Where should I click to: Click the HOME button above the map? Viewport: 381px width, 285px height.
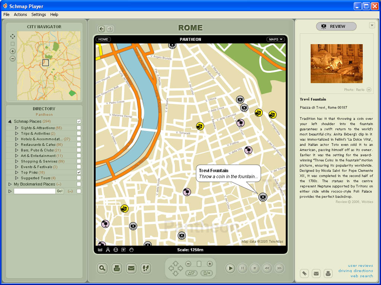click(103, 39)
